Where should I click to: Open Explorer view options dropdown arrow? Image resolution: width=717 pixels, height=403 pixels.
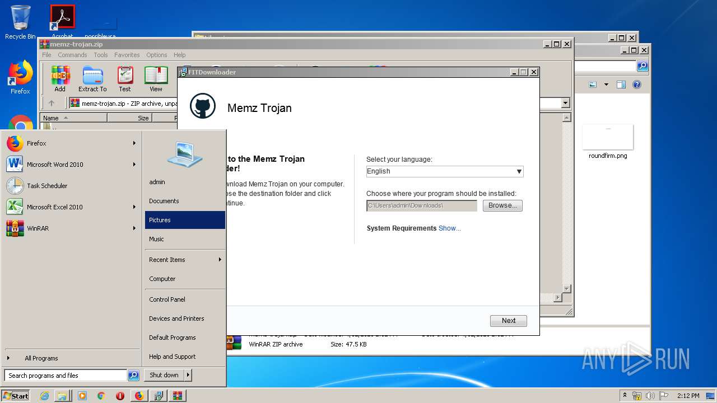(x=606, y=85)
